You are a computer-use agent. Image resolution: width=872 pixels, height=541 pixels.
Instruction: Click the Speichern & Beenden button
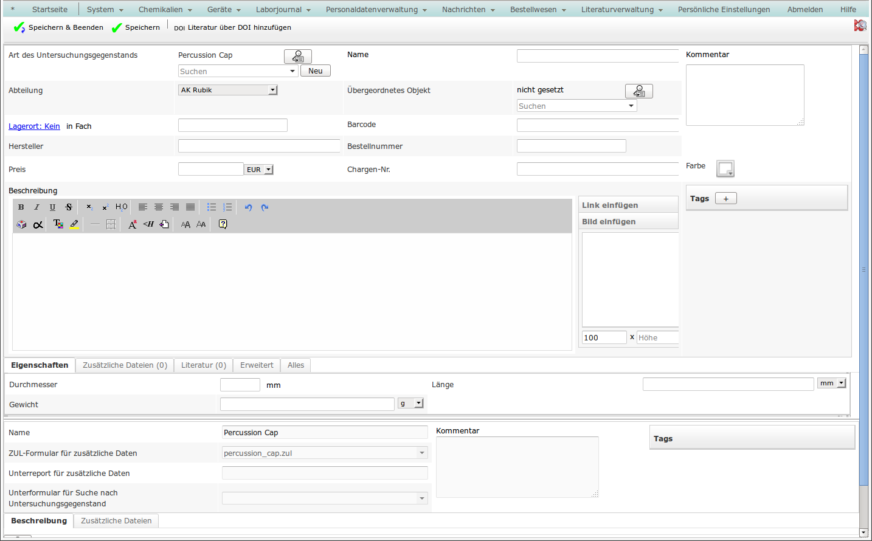click(58, 27)
